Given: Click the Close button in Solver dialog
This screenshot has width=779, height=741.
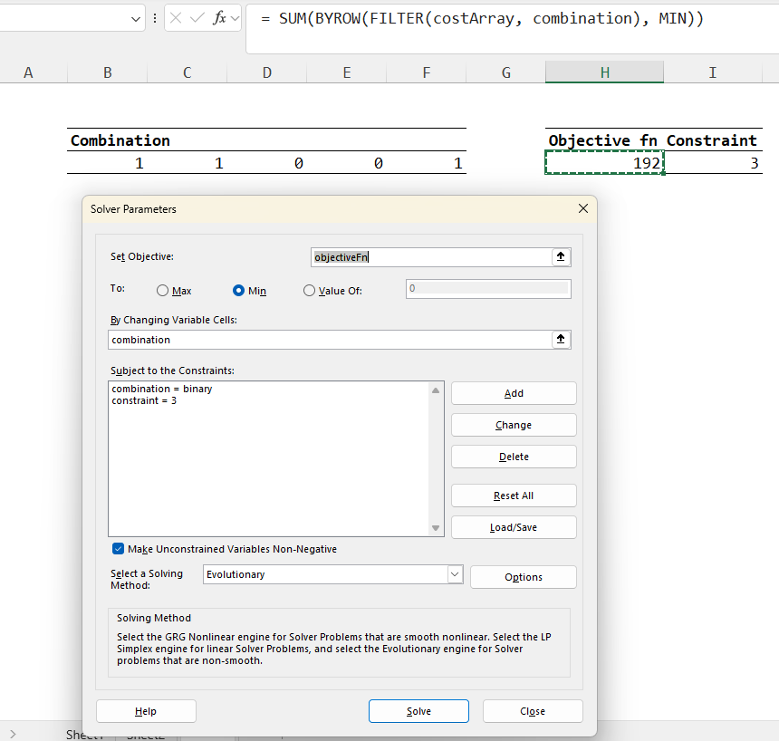Looking at the screenshot, I should 533,711.
